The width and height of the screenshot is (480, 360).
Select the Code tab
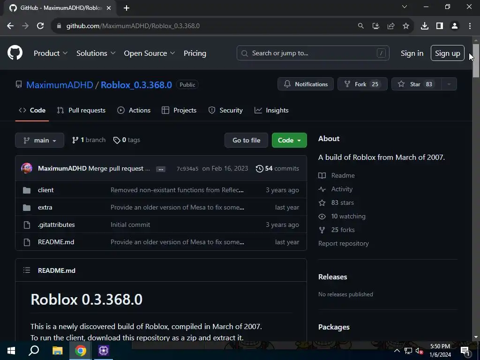click(x=32, y=110)
